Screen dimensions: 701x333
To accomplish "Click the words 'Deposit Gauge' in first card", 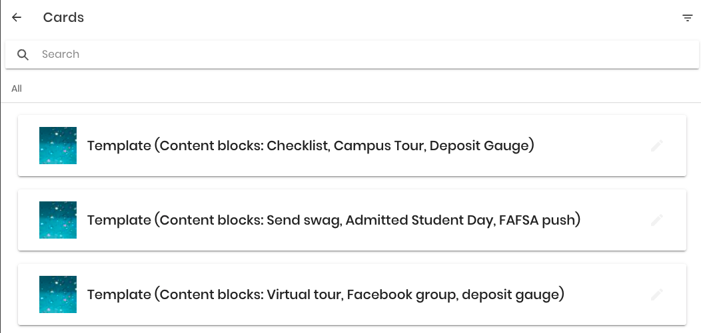I will tap(479, 146).
